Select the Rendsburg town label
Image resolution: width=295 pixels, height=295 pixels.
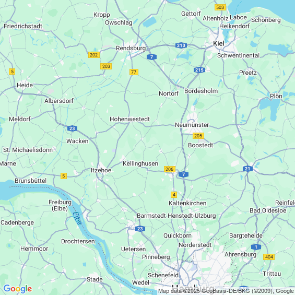point(131,48)
